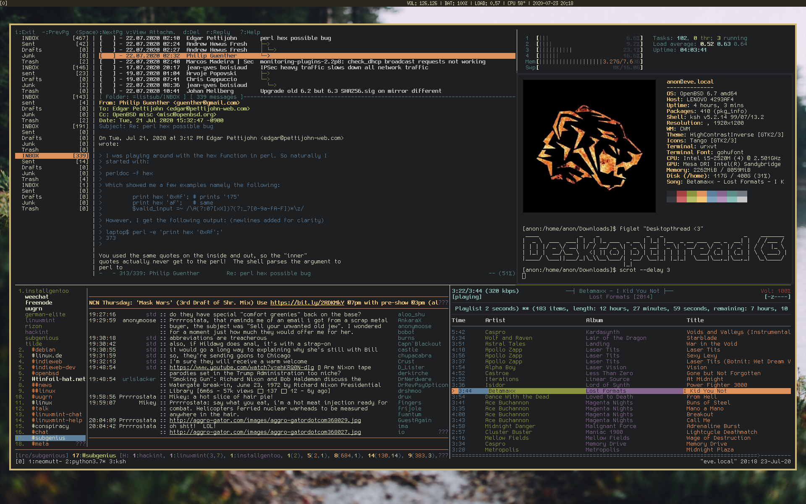Viewport: 806px width, 504px height.
Task: Click ncmpcpp's playback progress bar
Action: [x=621, y=455]
